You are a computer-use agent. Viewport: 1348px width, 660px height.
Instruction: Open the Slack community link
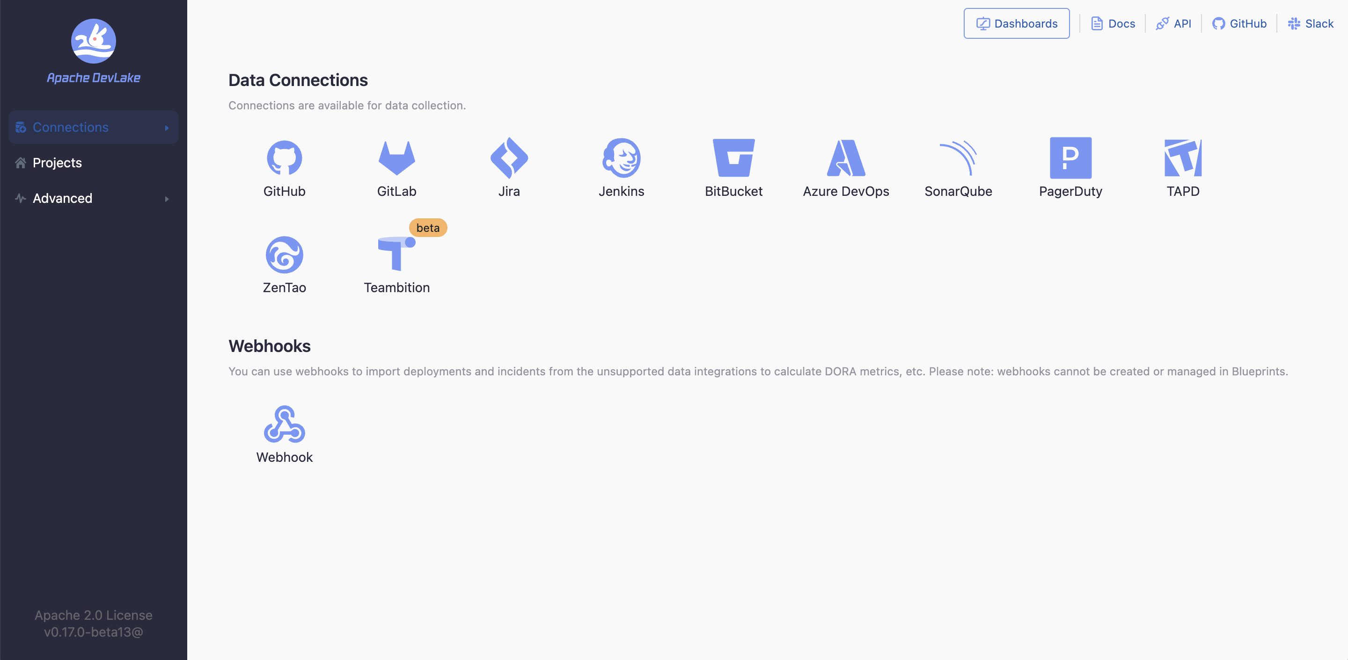coord(1311,23)
